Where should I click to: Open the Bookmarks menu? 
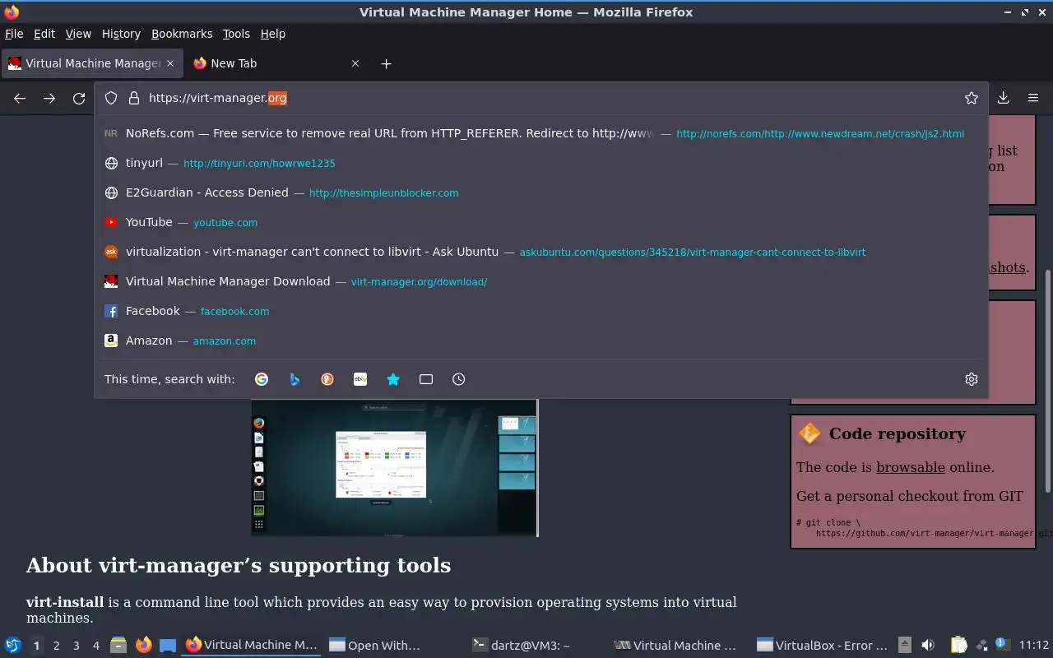(182, 34)
